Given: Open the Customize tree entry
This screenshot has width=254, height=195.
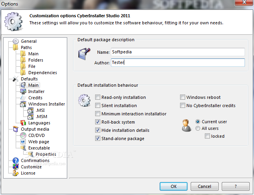Looking at the screenshot, I should pos(31,167).
